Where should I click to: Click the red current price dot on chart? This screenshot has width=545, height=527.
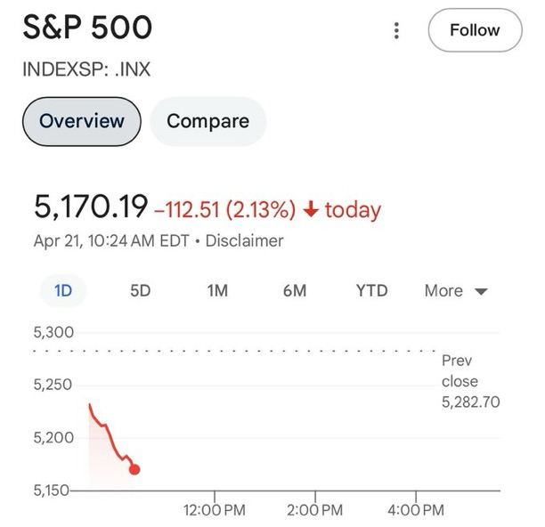tap(134, 469)
